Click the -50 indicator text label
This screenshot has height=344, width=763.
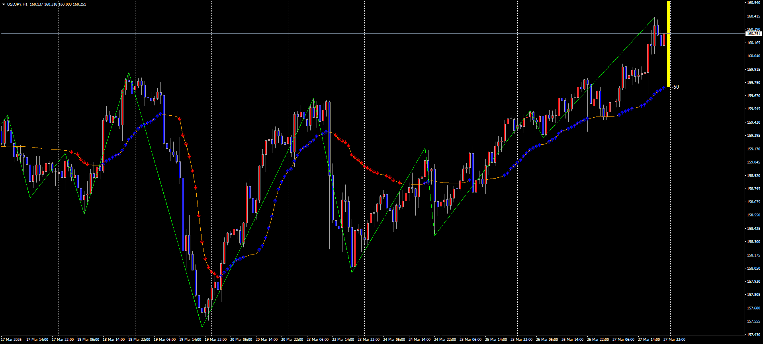point(676,87)
